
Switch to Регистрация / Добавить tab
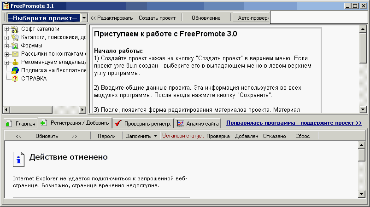(x=75, y=123)
